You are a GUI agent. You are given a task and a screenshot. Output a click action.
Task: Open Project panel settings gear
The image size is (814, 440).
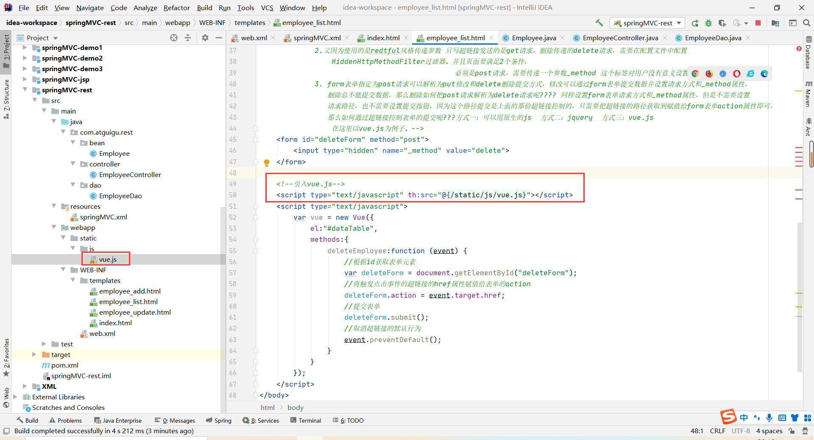(x=205, y=38)
